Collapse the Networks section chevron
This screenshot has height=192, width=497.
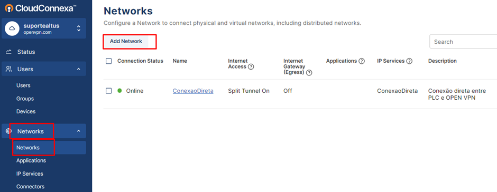click(79, 131)
